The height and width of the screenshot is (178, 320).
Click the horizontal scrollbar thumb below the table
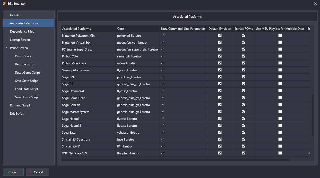click(175, 160)
